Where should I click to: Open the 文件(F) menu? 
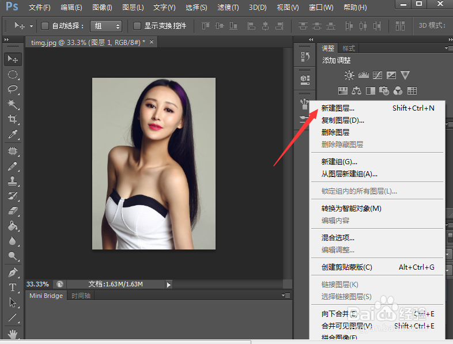coord(40,7)
